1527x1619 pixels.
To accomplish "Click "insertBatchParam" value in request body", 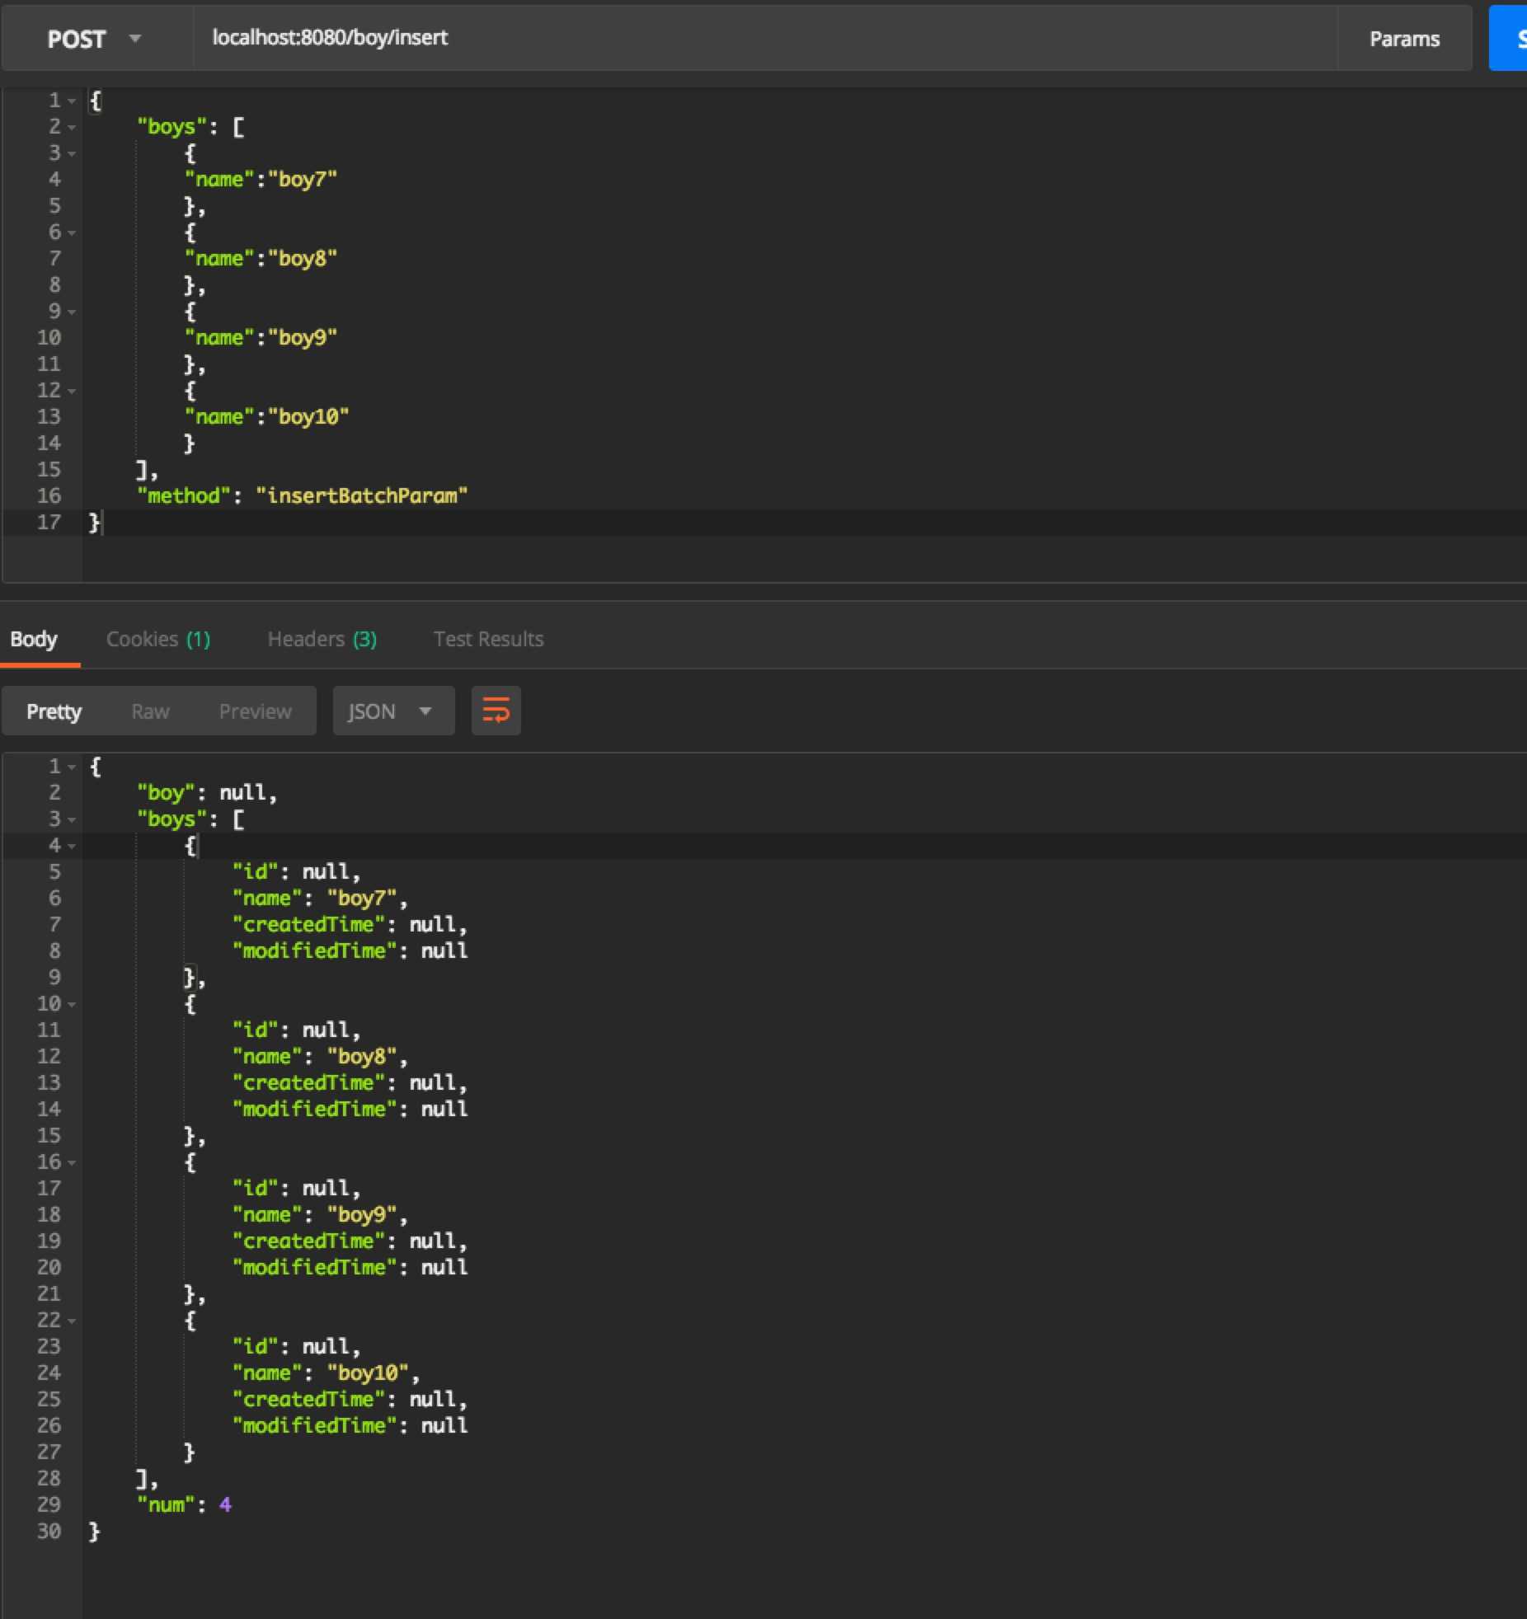I will 362,496.
